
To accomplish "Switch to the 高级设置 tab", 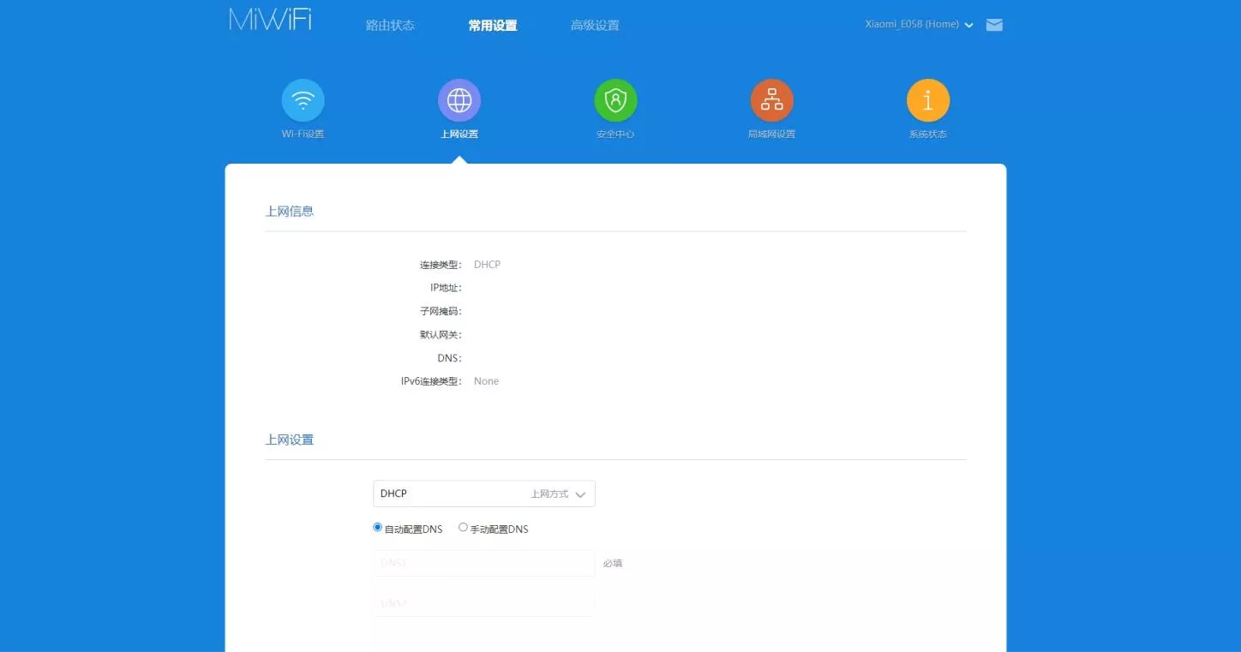I will (595, 26).
